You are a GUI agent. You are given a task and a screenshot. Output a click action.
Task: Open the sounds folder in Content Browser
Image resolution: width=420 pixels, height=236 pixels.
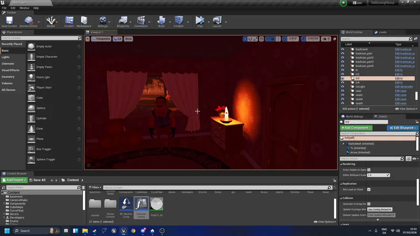(95, 207)
